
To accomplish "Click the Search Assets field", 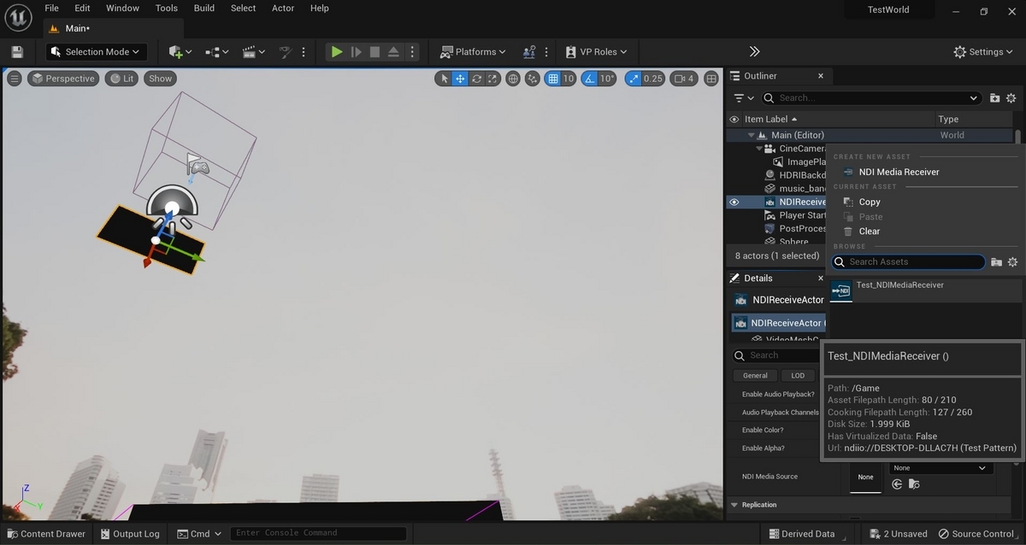I will click(x=908, y=262).
